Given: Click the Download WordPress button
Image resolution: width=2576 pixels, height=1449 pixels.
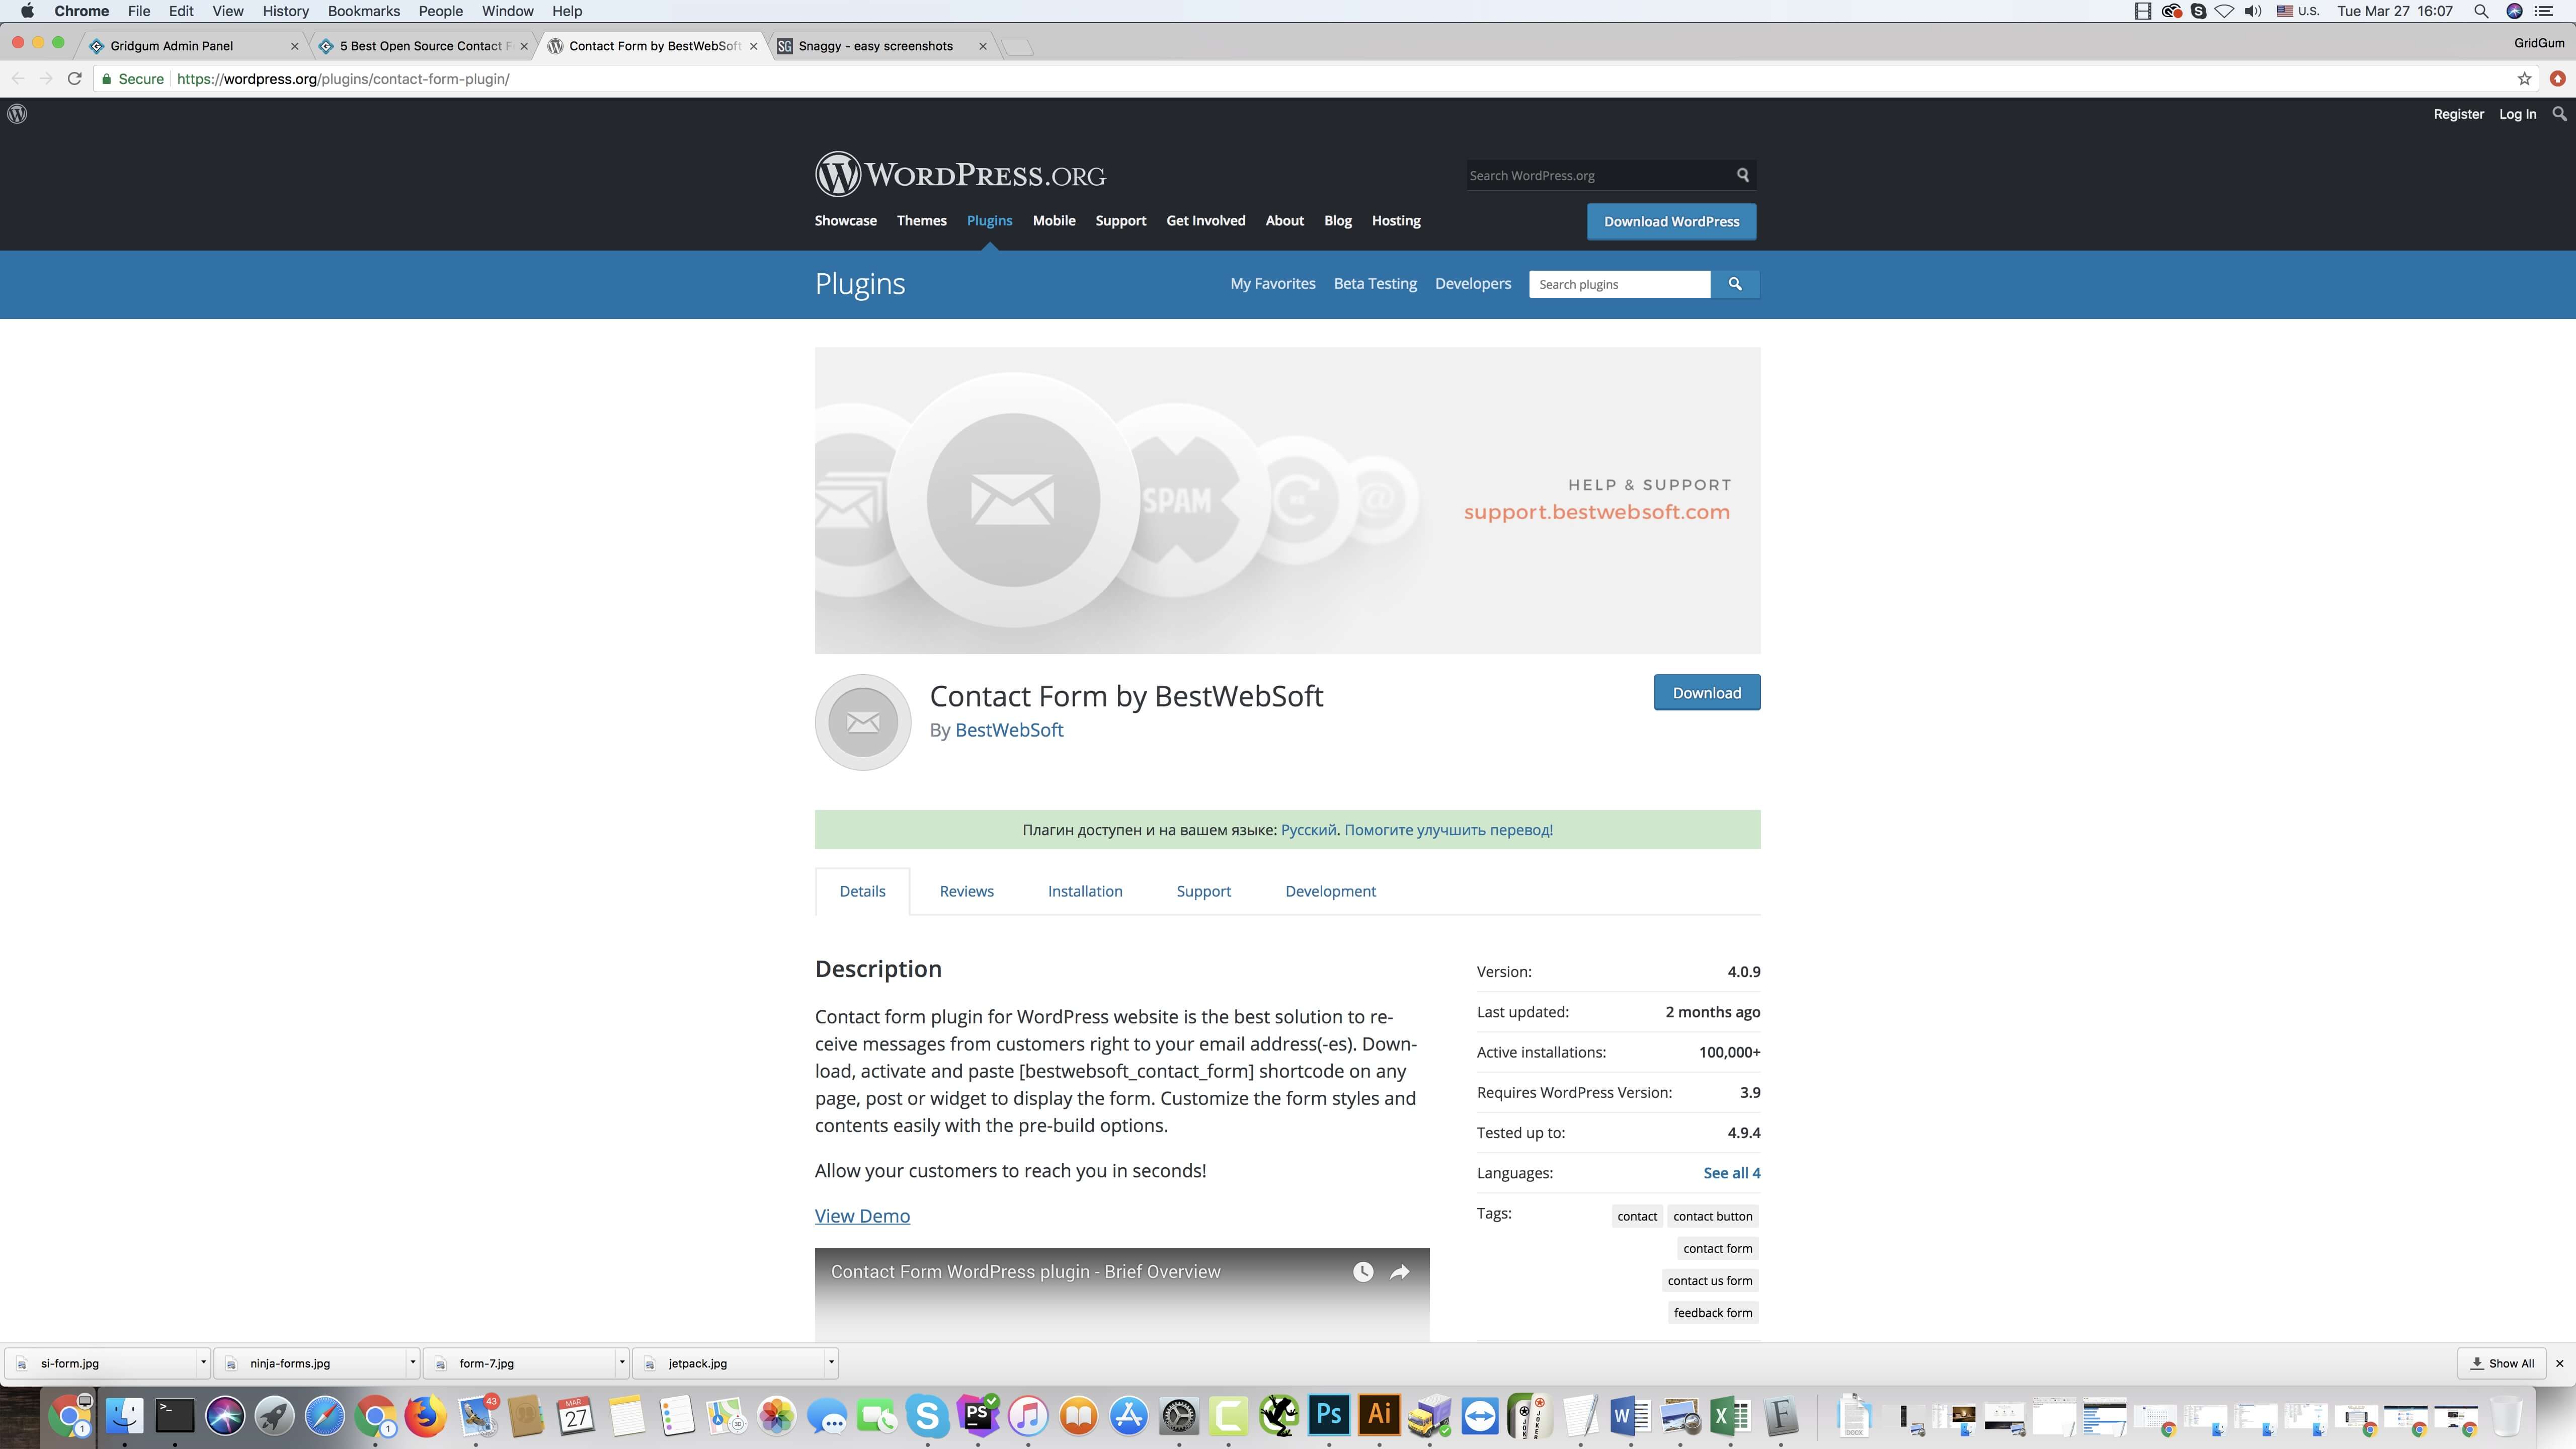Looking at the screenshot, I should point(1671,221).
